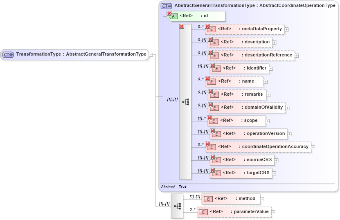Expand the targetCRS element
The image size is (340, 220).
274,173
